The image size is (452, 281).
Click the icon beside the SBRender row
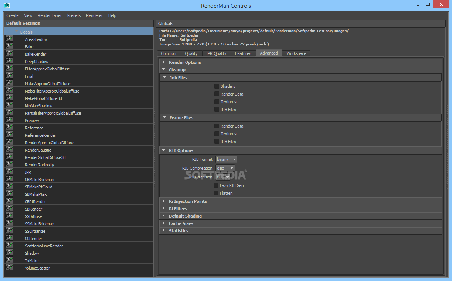tap(9, 208)
